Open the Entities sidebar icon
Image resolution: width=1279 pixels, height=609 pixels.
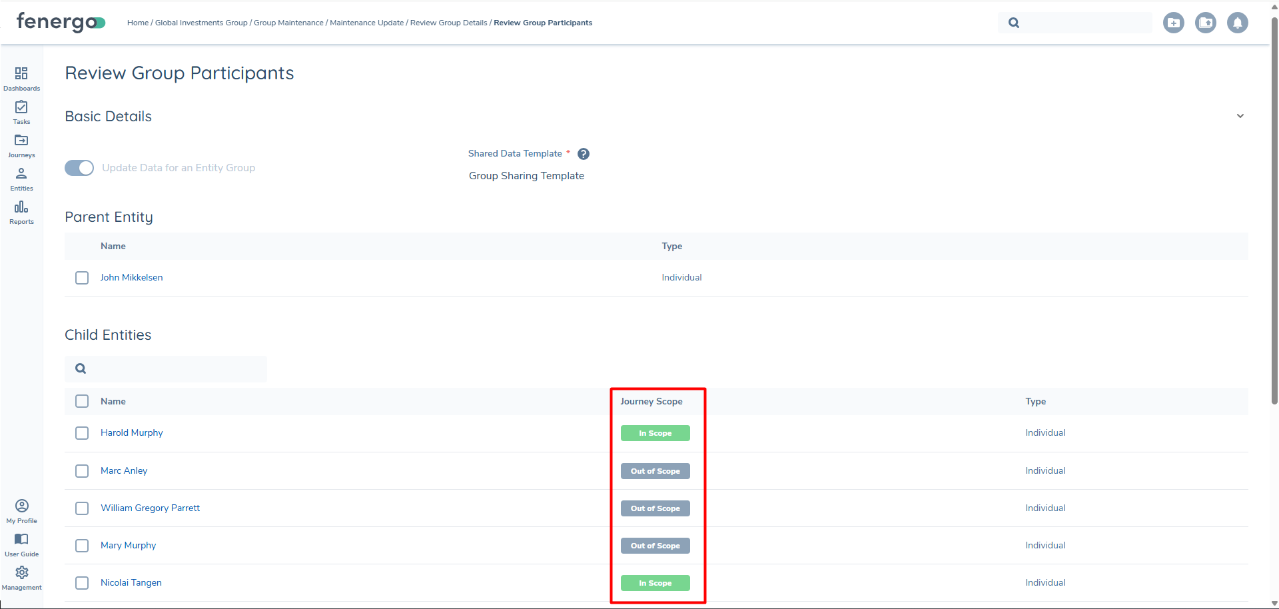pos(21,175)
